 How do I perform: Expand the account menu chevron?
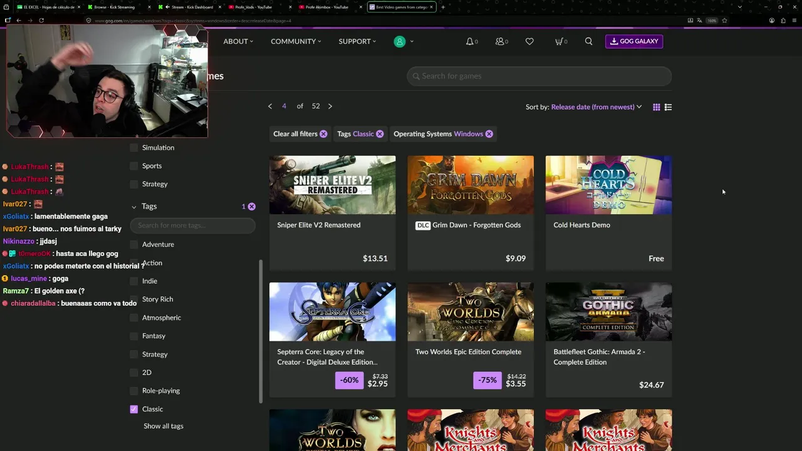[x=412, y=41]
